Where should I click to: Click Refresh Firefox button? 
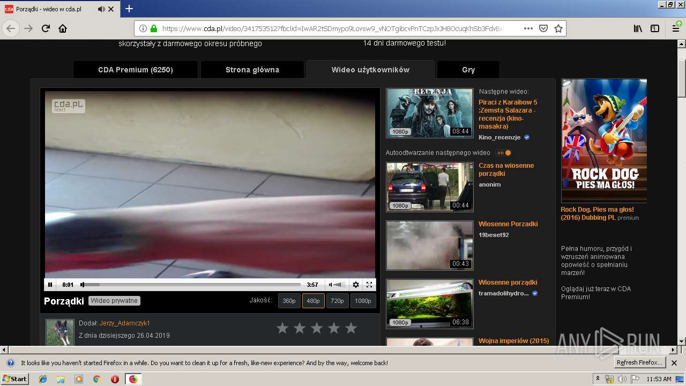coord(640,363)
